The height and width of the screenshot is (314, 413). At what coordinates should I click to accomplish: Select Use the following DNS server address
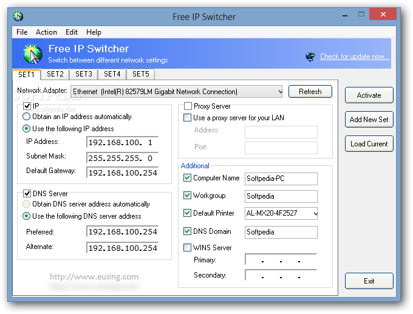[26, 216]
